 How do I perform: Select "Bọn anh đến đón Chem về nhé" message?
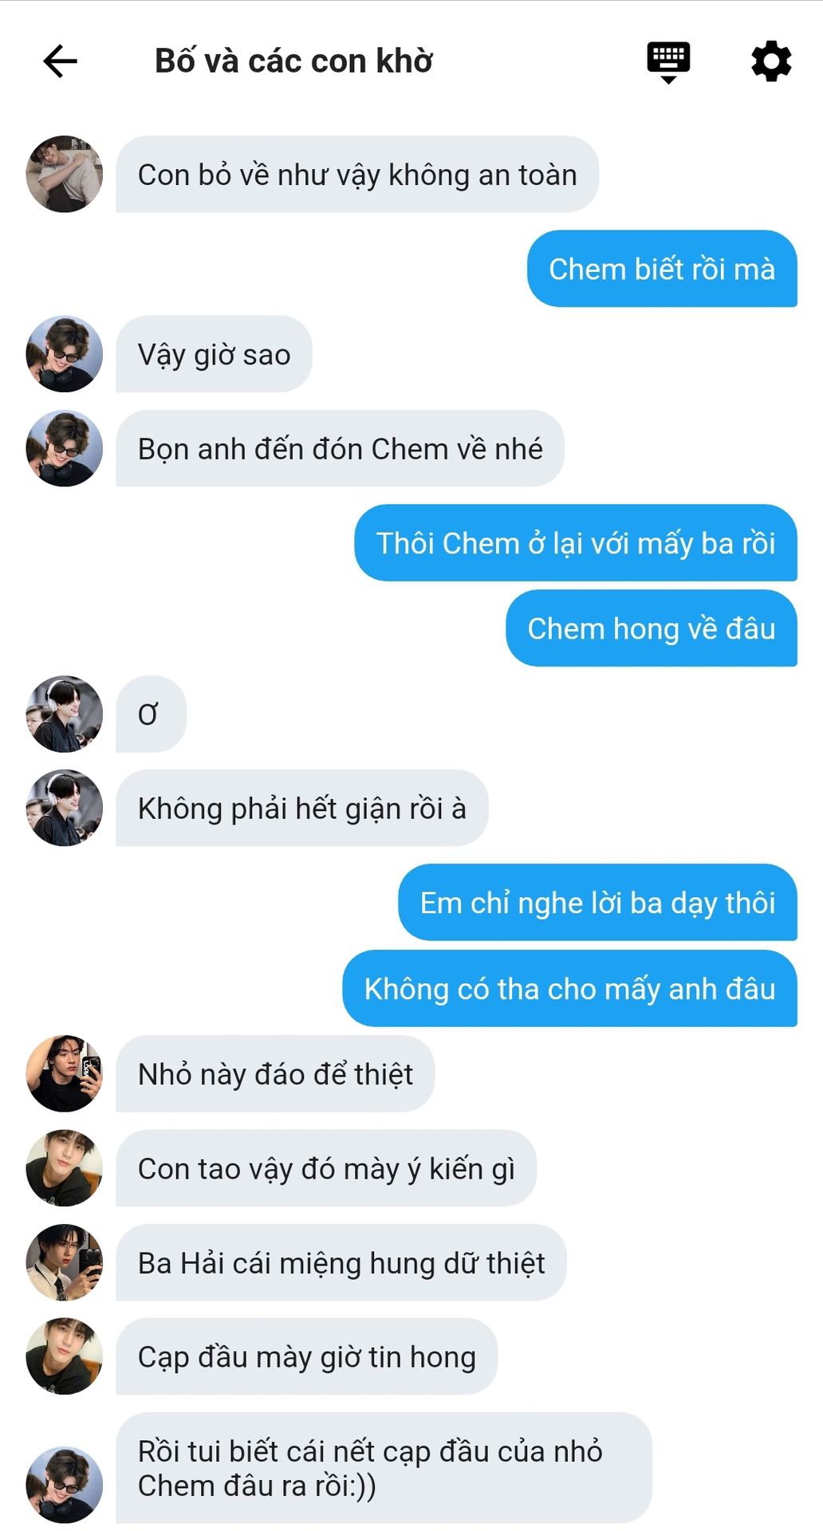point(341,449)
